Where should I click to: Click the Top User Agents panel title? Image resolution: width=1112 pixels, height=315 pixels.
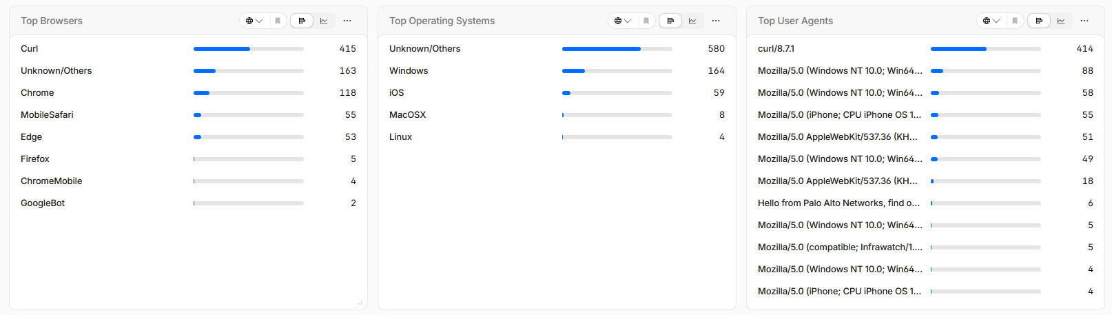point(795,21)
